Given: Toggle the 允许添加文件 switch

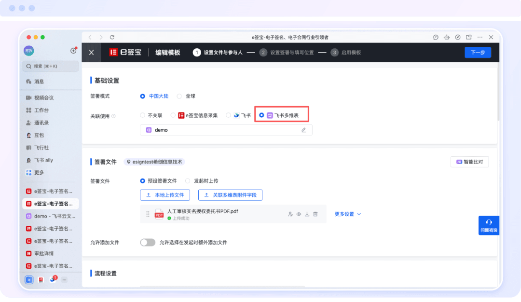Looking at the screenshot, I should click(x=148, y=243).
